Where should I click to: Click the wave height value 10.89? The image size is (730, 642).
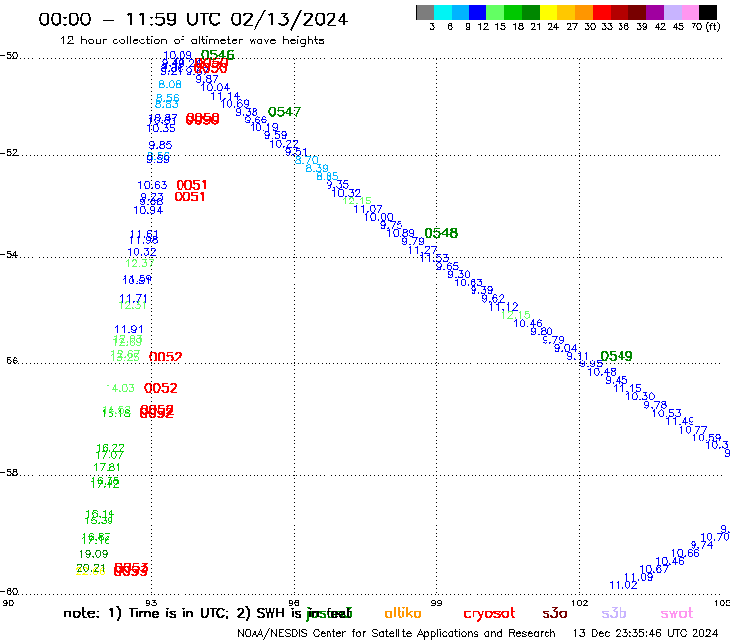401,233
